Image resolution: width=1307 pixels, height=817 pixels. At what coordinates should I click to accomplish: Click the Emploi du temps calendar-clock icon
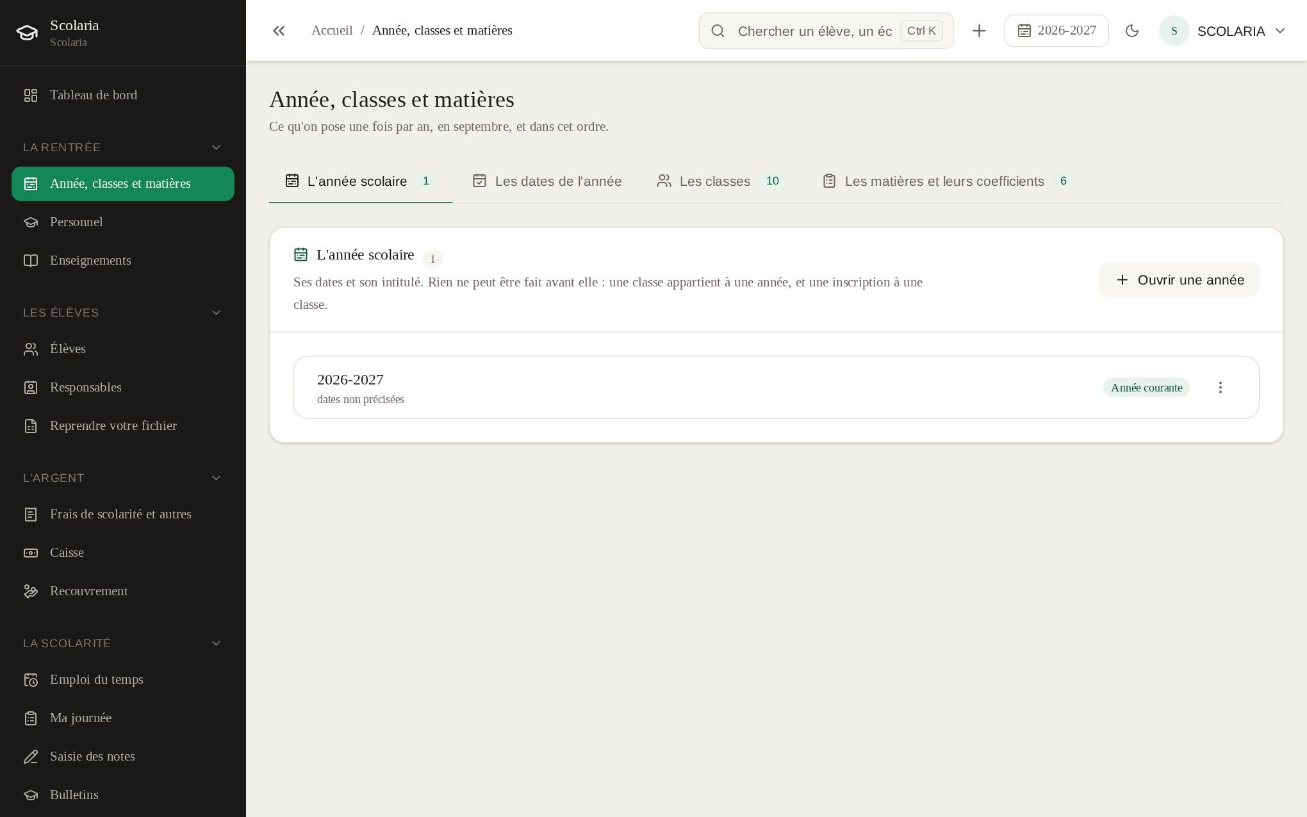(31, 680)
